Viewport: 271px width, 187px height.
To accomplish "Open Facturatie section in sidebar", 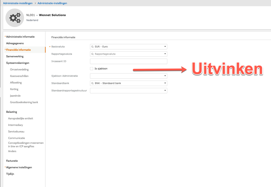I will [x=12, y=161].
